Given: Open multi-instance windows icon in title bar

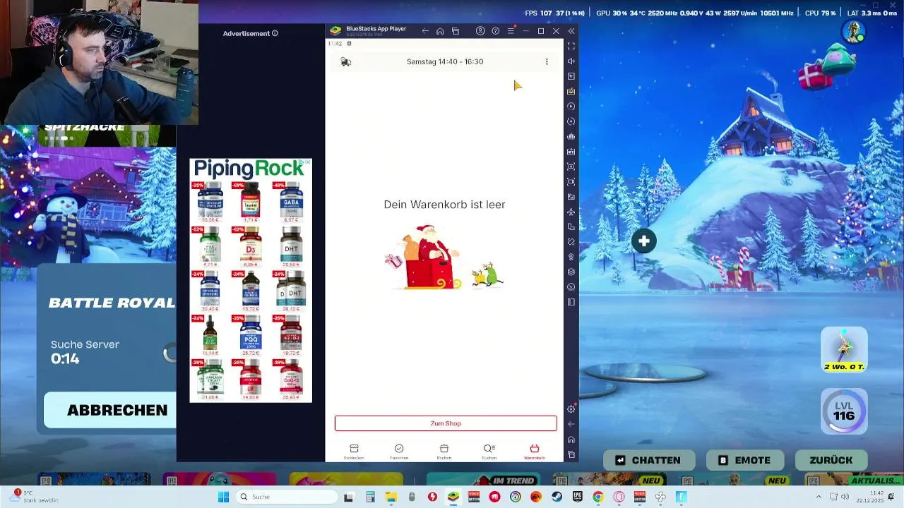Looking at the screenshot, I should click(x=456, y=31).
